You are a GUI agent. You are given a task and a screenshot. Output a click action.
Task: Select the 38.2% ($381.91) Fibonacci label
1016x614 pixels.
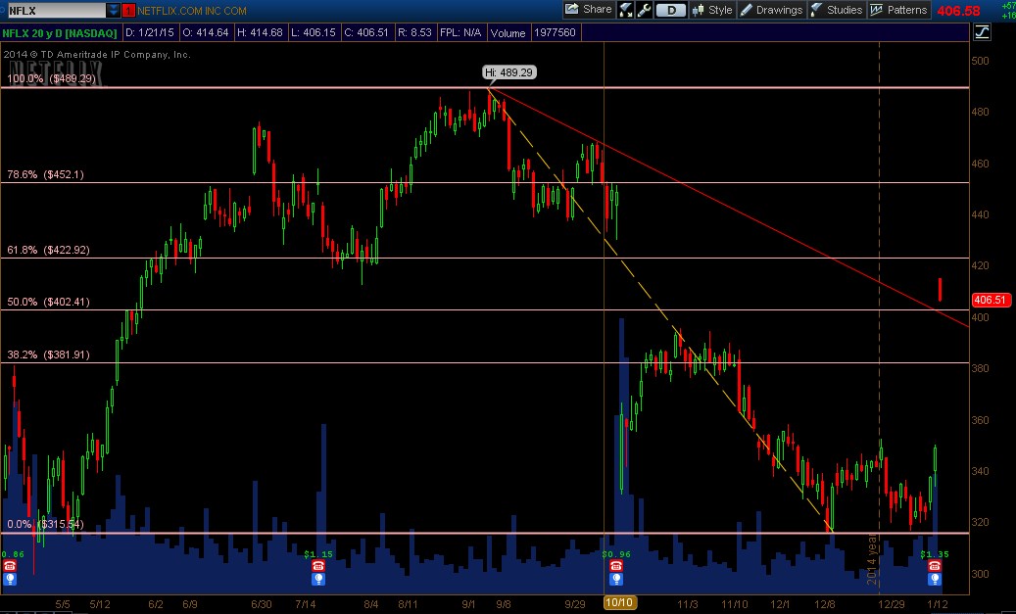pos(48,354)
